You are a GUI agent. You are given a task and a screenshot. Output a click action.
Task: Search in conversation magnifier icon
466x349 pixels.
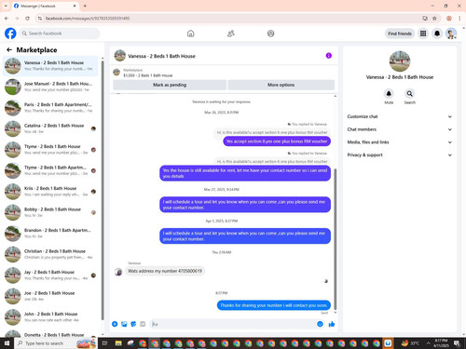point(410,93)
